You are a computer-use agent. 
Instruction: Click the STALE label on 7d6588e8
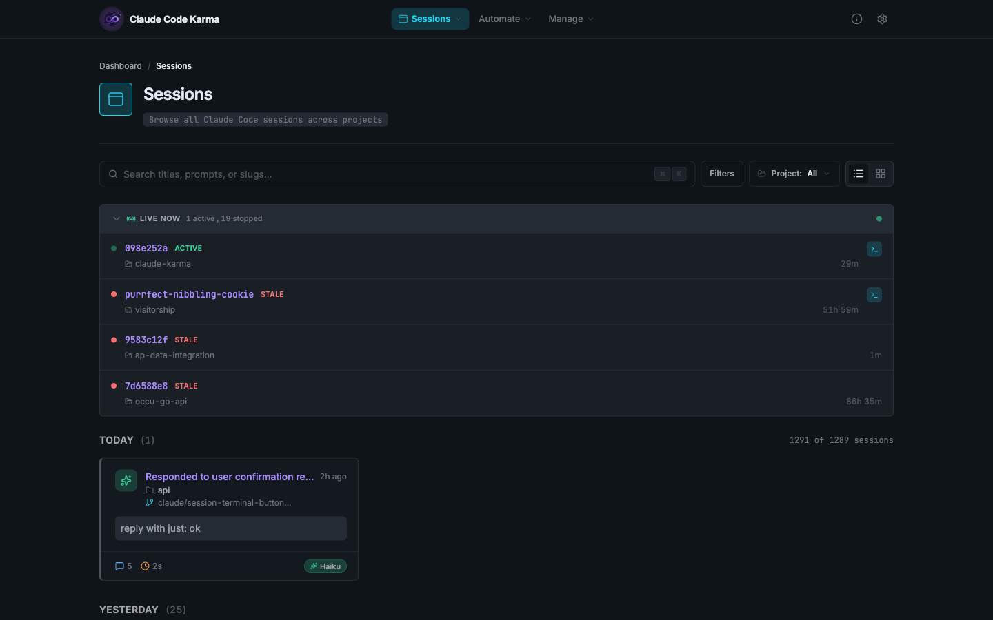pyautogui.click(x=186, y=386)
